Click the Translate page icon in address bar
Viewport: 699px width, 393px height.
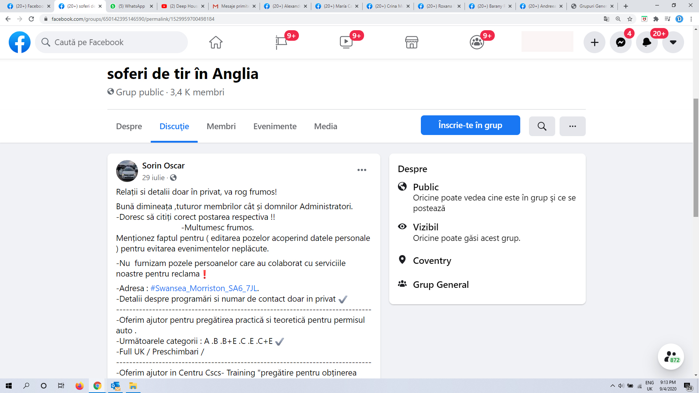click(607, 19)
